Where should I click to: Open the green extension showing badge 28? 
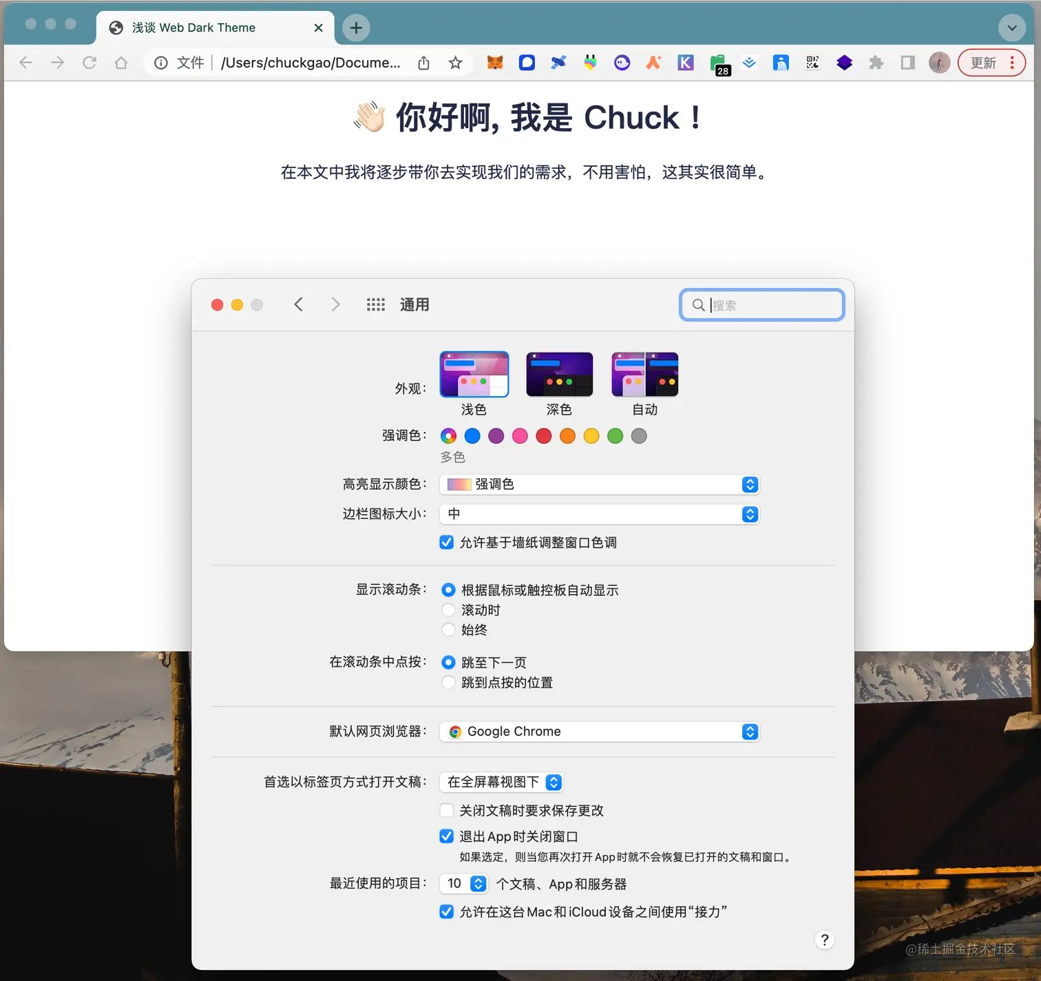tap(718, 63)
